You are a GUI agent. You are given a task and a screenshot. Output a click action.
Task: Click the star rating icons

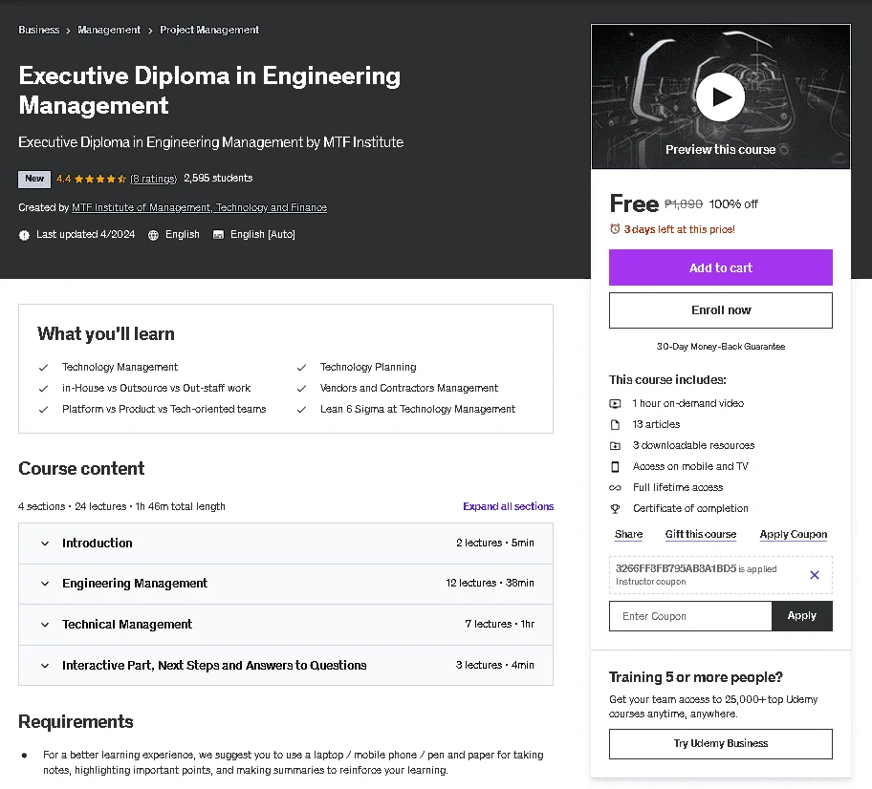tap(100, 179)
